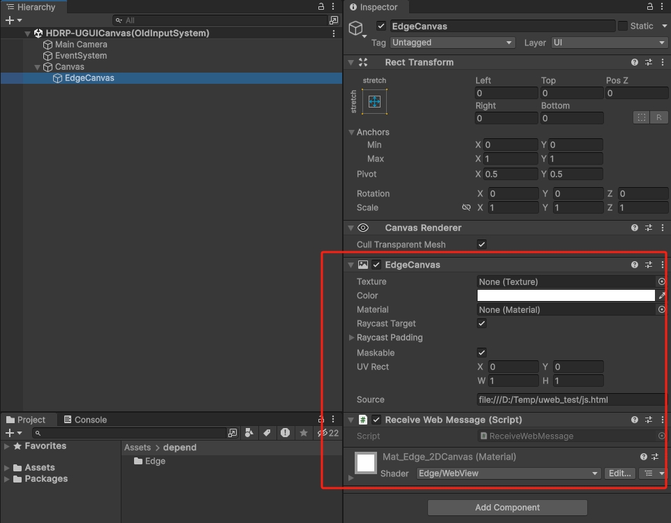
Task: Enable the Static checkbox
Action: pos(623,26)
